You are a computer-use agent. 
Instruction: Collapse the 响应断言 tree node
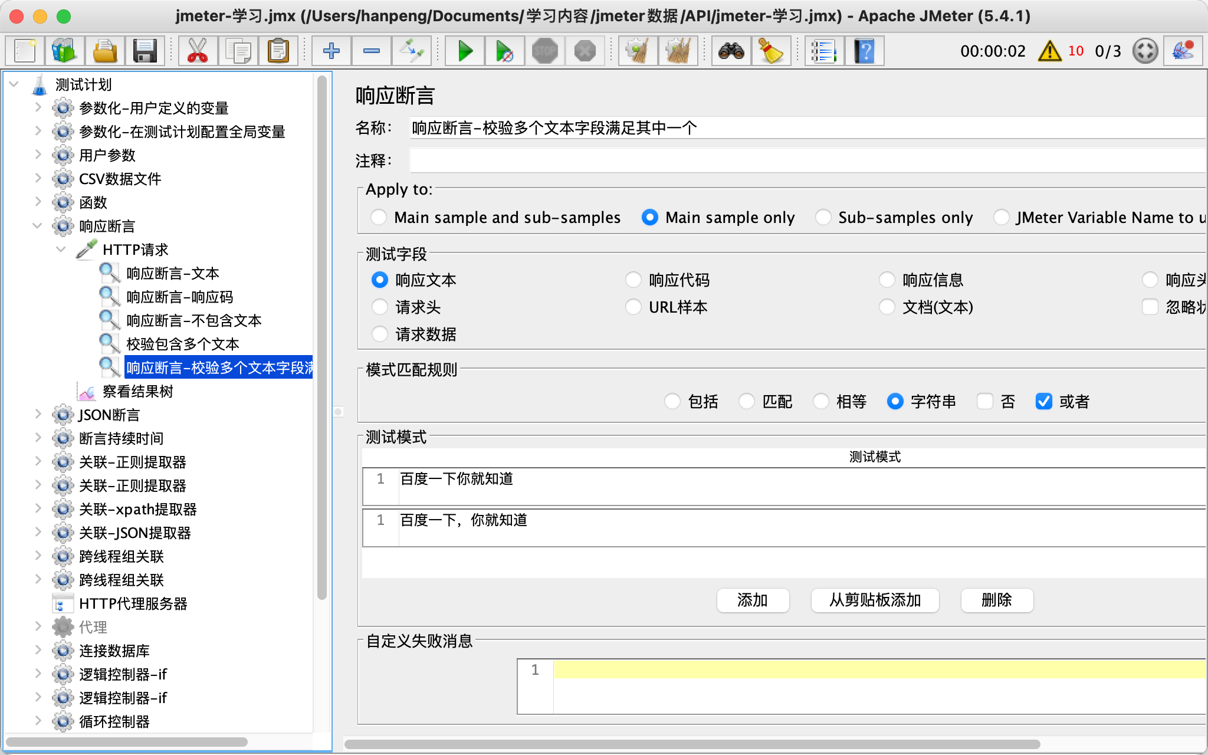tap(38, 226)
